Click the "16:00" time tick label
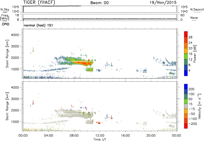Screen dimensions: 204x141 [125, 136]
